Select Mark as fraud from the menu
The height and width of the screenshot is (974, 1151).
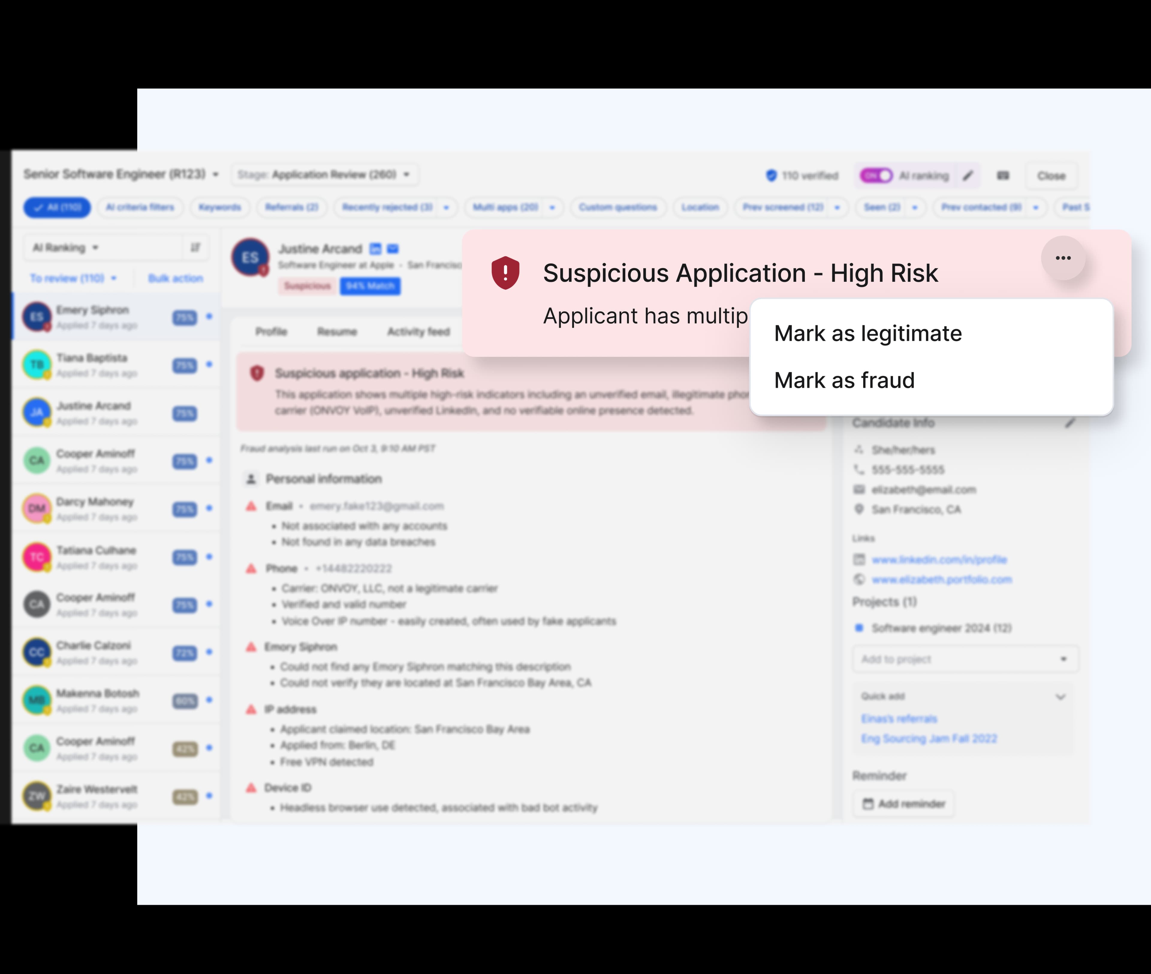(845, 380)
